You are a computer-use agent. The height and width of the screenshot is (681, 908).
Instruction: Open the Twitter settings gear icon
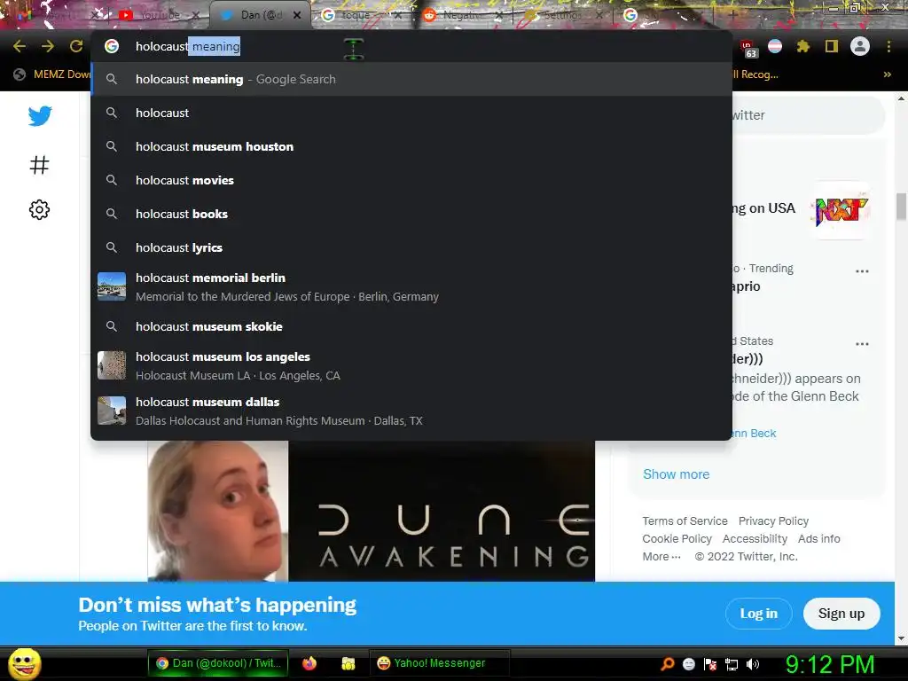pyautogui.click(x=39, y=209)
